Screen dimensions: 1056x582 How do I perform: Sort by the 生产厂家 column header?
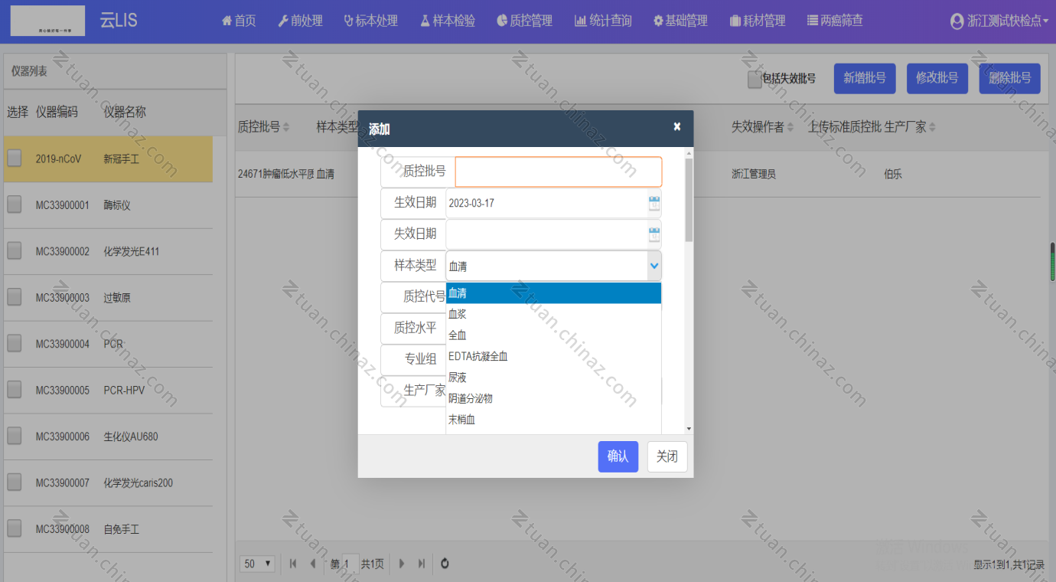click(x=910, y=127)
